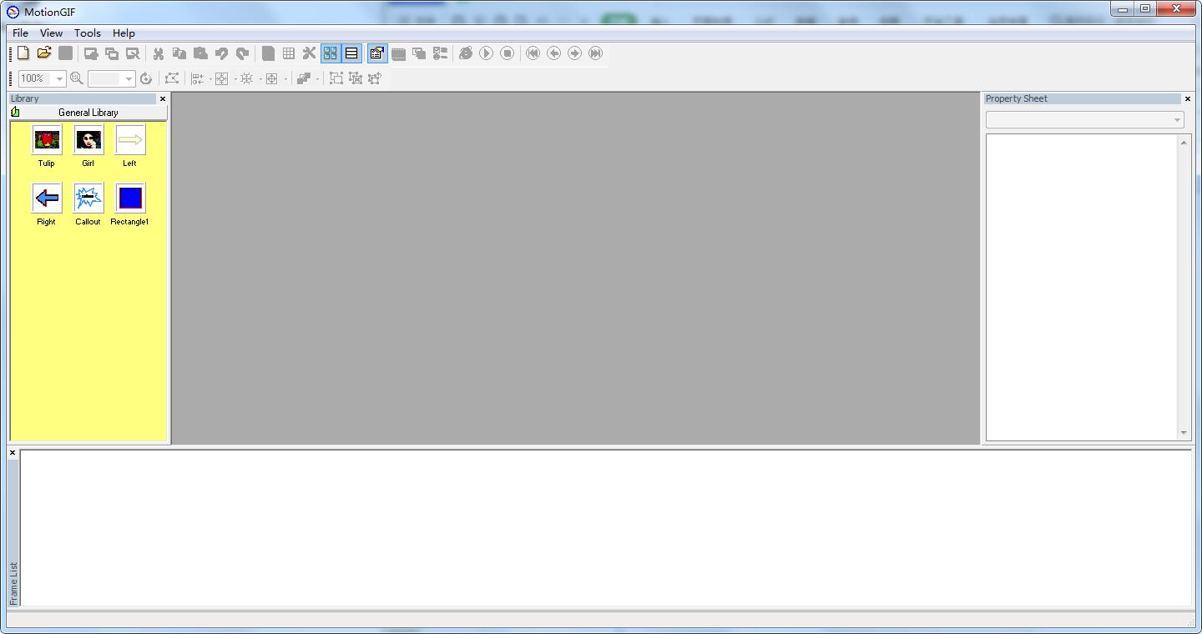The height and width of the screenshot is (634, 1202).
Task: Open a file using the folder icon
Action: tap(44, 53)
